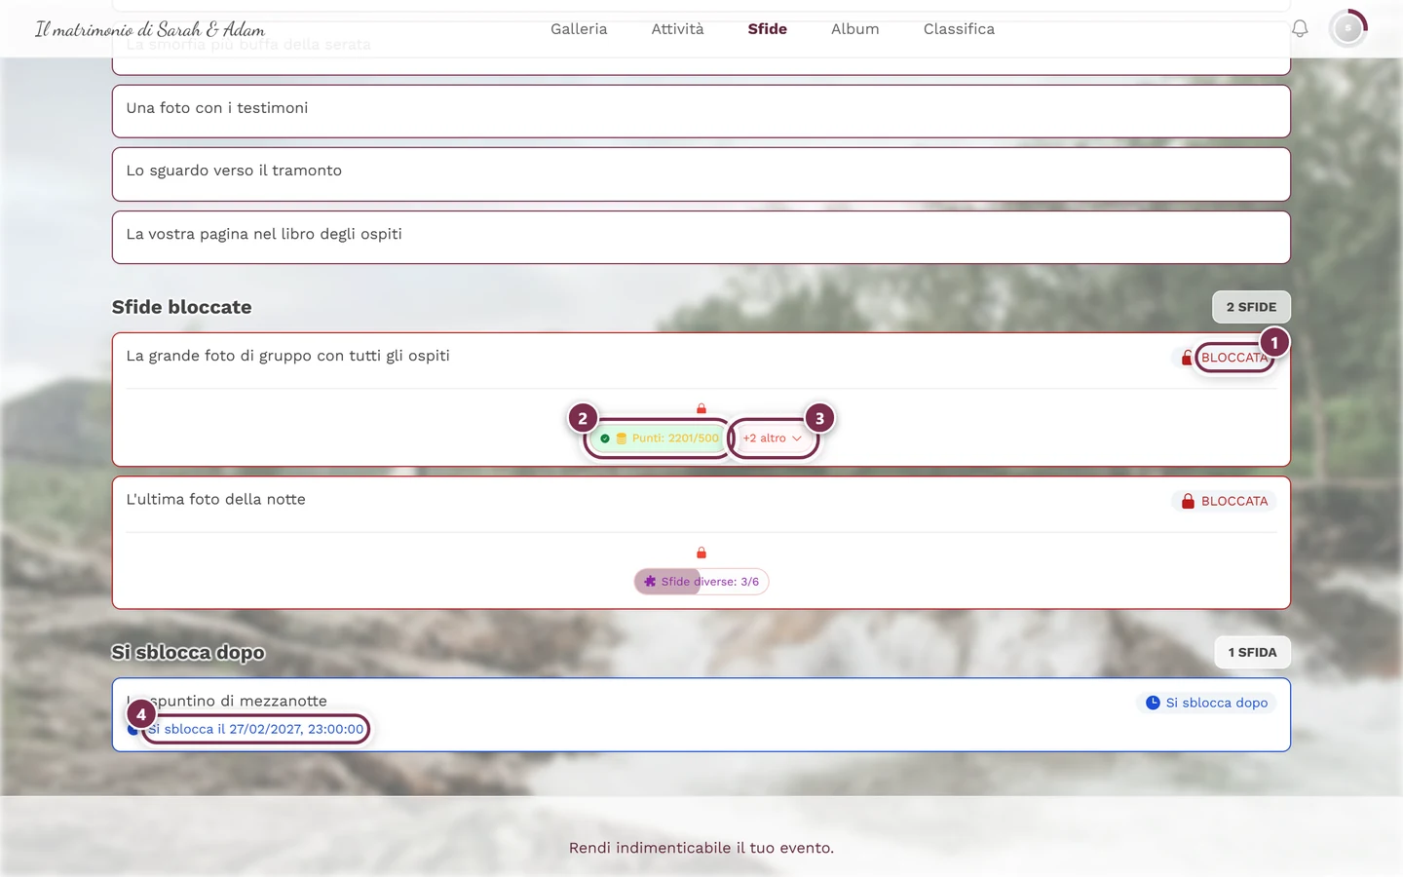Click the lock icon in L'ultima foto della notte badge
Screen dimensions: 1403x877
click(x=1188, y=501)
